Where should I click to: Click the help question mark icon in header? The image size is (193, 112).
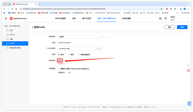pos(166,18)
